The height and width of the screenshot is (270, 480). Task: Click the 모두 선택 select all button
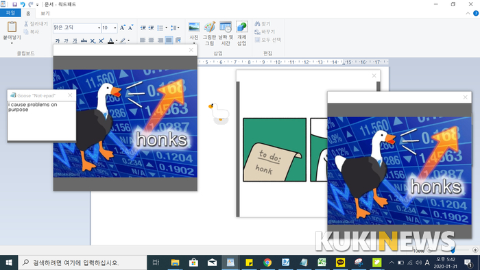tap(267, 40)
